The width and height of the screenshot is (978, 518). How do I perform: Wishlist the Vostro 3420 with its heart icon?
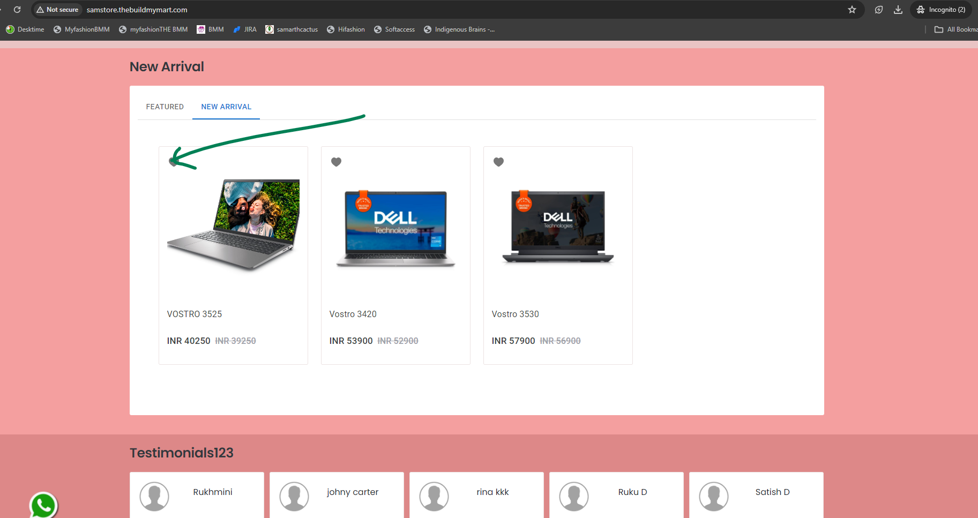[337, 162]
